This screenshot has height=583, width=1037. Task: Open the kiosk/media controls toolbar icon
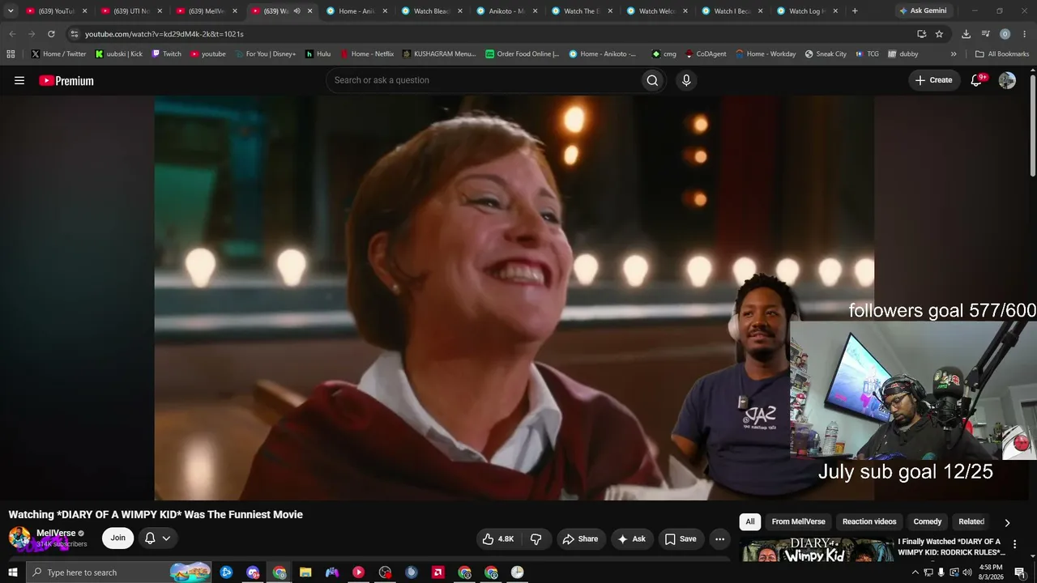pos(986,34)
